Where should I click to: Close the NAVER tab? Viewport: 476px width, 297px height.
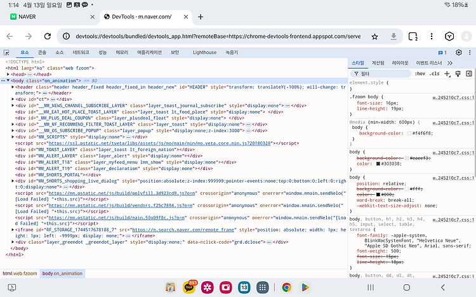[x=93, y=17]
